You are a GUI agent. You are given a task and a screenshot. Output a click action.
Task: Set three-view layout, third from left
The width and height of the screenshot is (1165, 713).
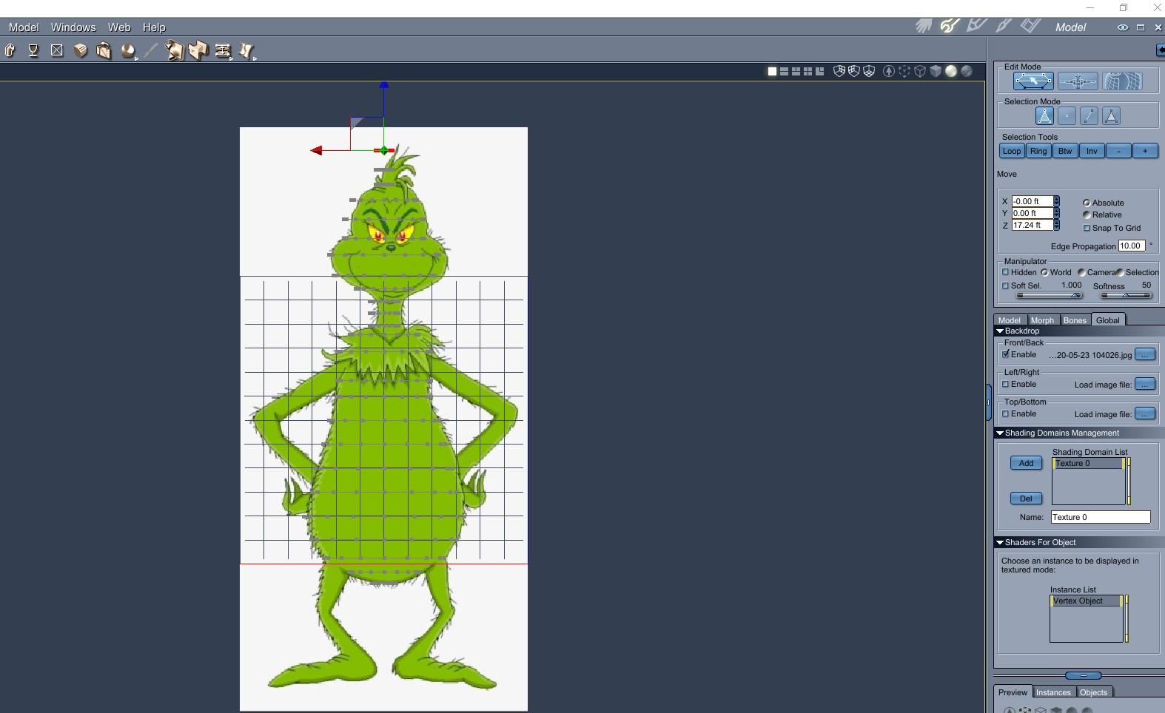796,71
